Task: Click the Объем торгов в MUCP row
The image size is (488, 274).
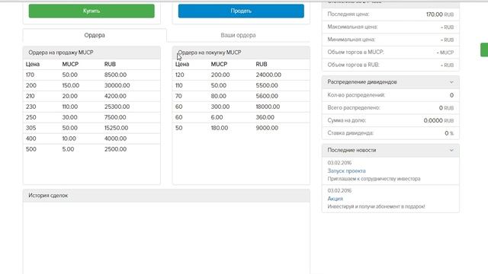Action: (390, 53)
